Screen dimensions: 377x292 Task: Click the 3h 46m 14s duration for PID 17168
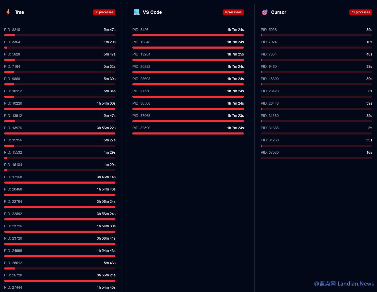[106, 177]
